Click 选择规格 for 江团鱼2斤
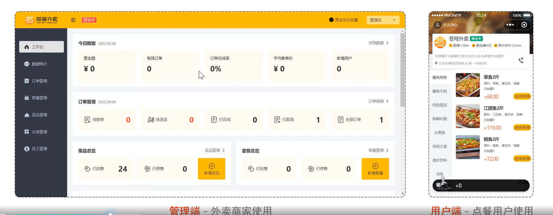553x215 pixels. tap(522, 127)
